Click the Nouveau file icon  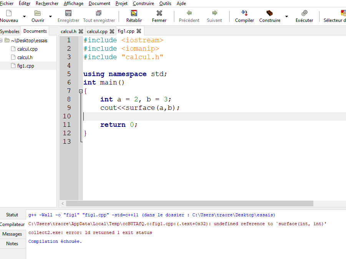(8, 13)
